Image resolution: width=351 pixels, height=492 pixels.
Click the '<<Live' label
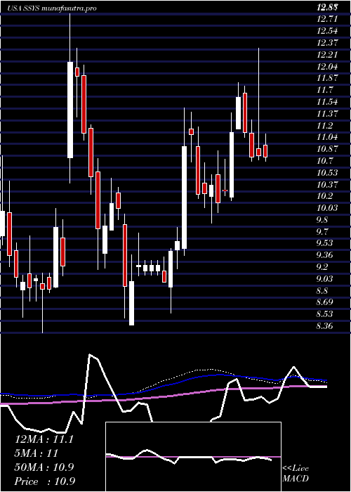[x=296, y=469]
